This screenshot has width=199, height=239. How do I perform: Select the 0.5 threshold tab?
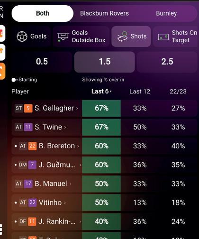coord(42,62)
